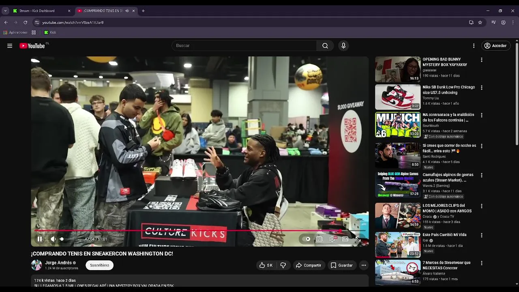The image size is (519, 292).
Task: Open NA contraataca video thumbnail
Action: pyautogui.click(x=398, y=125)
